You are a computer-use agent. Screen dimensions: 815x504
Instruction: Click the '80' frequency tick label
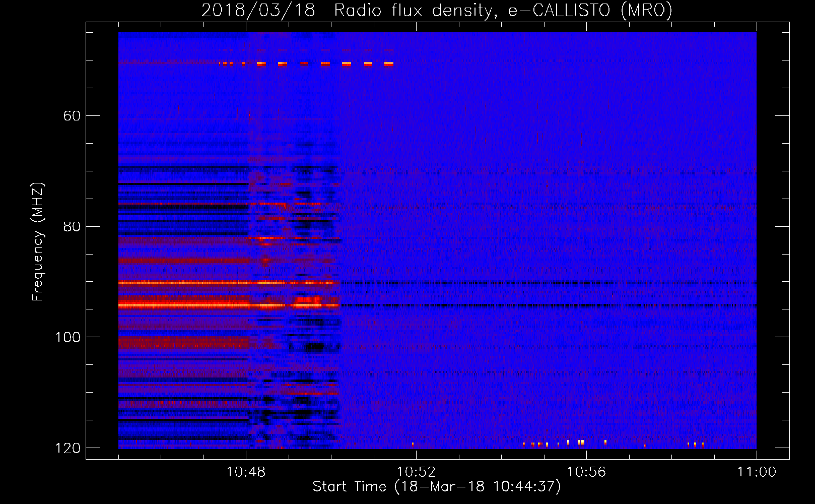pyautogui.click(x=72, y=226)
